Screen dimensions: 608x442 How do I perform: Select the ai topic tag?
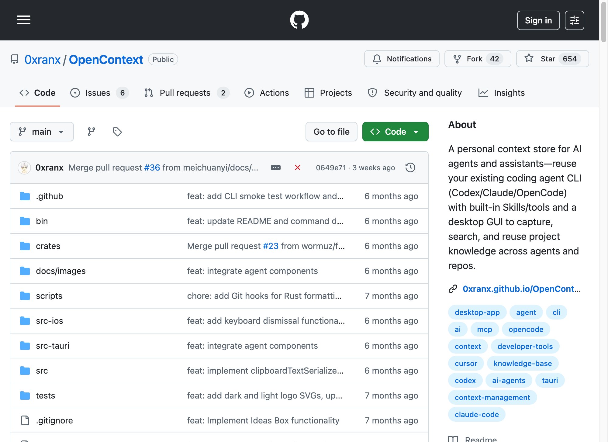click(458, 329)
